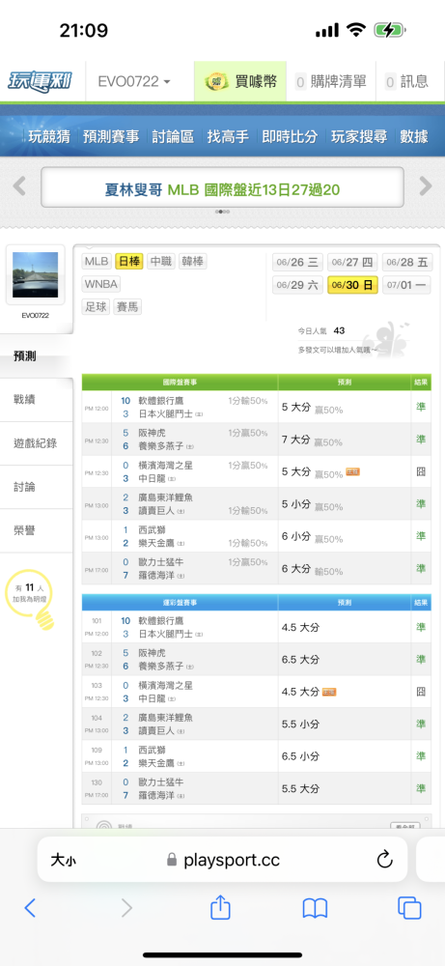
Task: Reload page with Safari refresh icon
Action: click(x=385, y=859)
